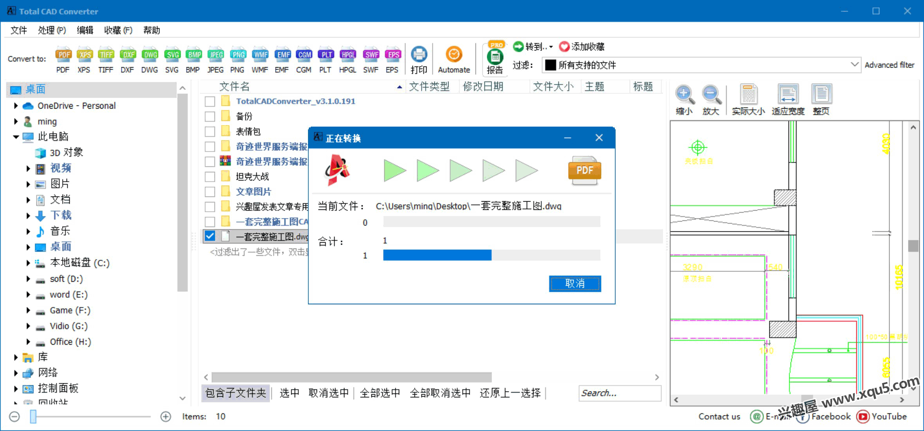Tick the 表情包 folder checkbox
Viewport: 924px width, 431px height.
(210, 132)
